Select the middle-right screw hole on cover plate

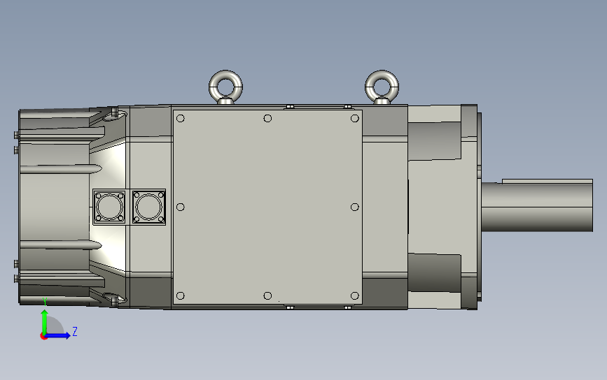coord(354,207)
